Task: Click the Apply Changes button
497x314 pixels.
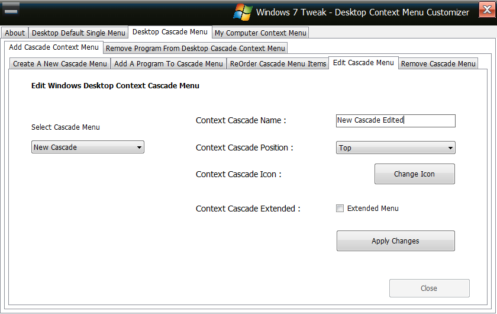Action: [396, 241]
